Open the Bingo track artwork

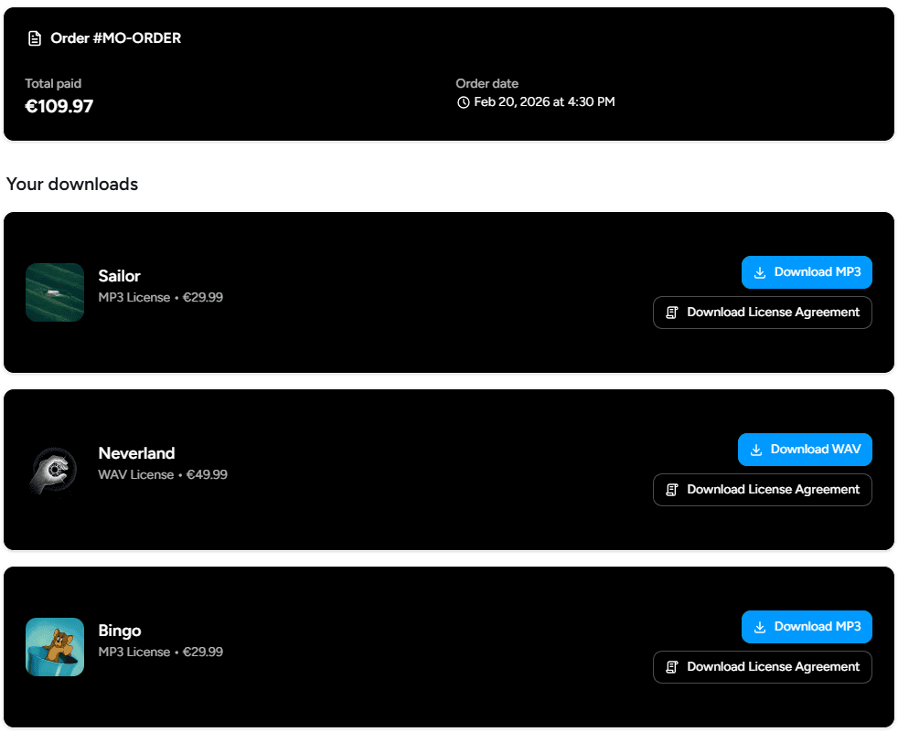click(x=55, y=647)
